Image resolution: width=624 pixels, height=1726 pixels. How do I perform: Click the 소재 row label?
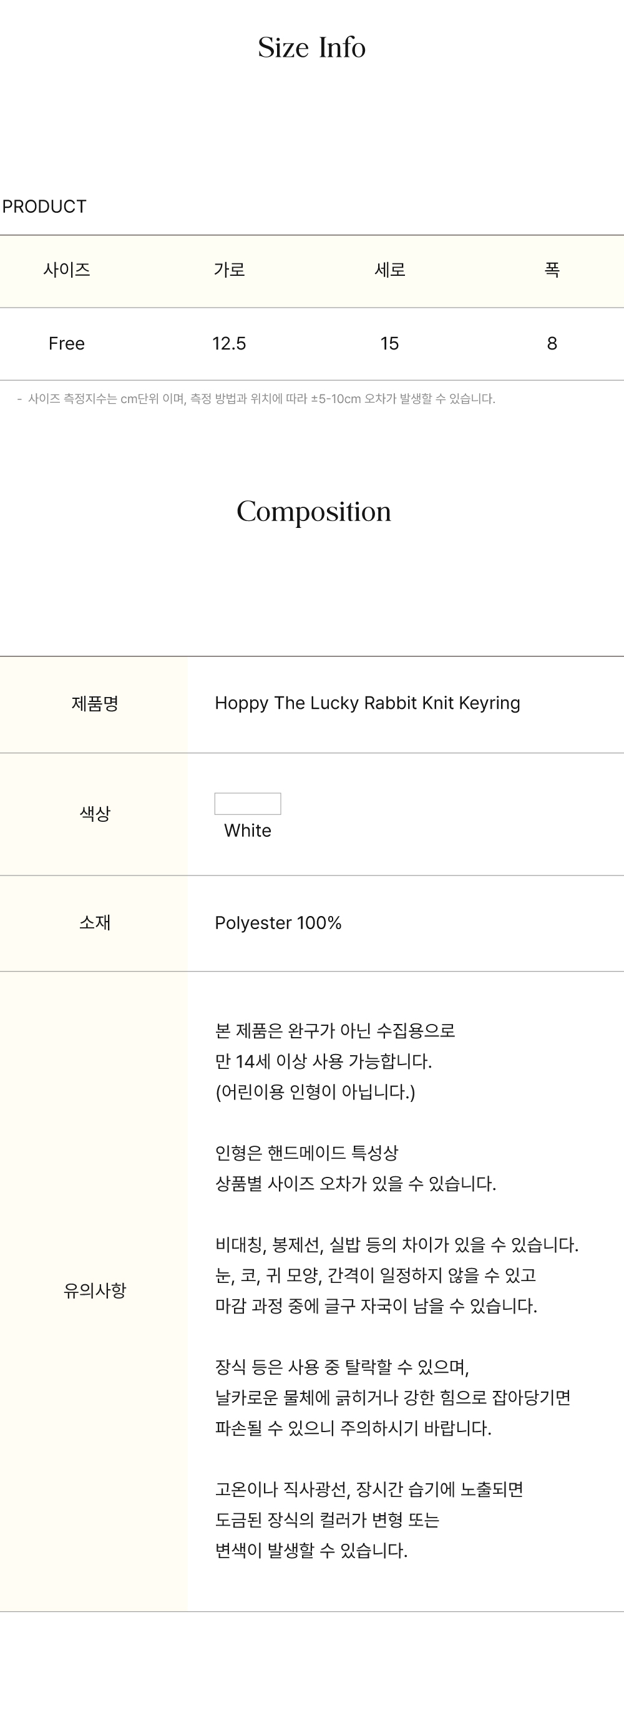(94, 923)
